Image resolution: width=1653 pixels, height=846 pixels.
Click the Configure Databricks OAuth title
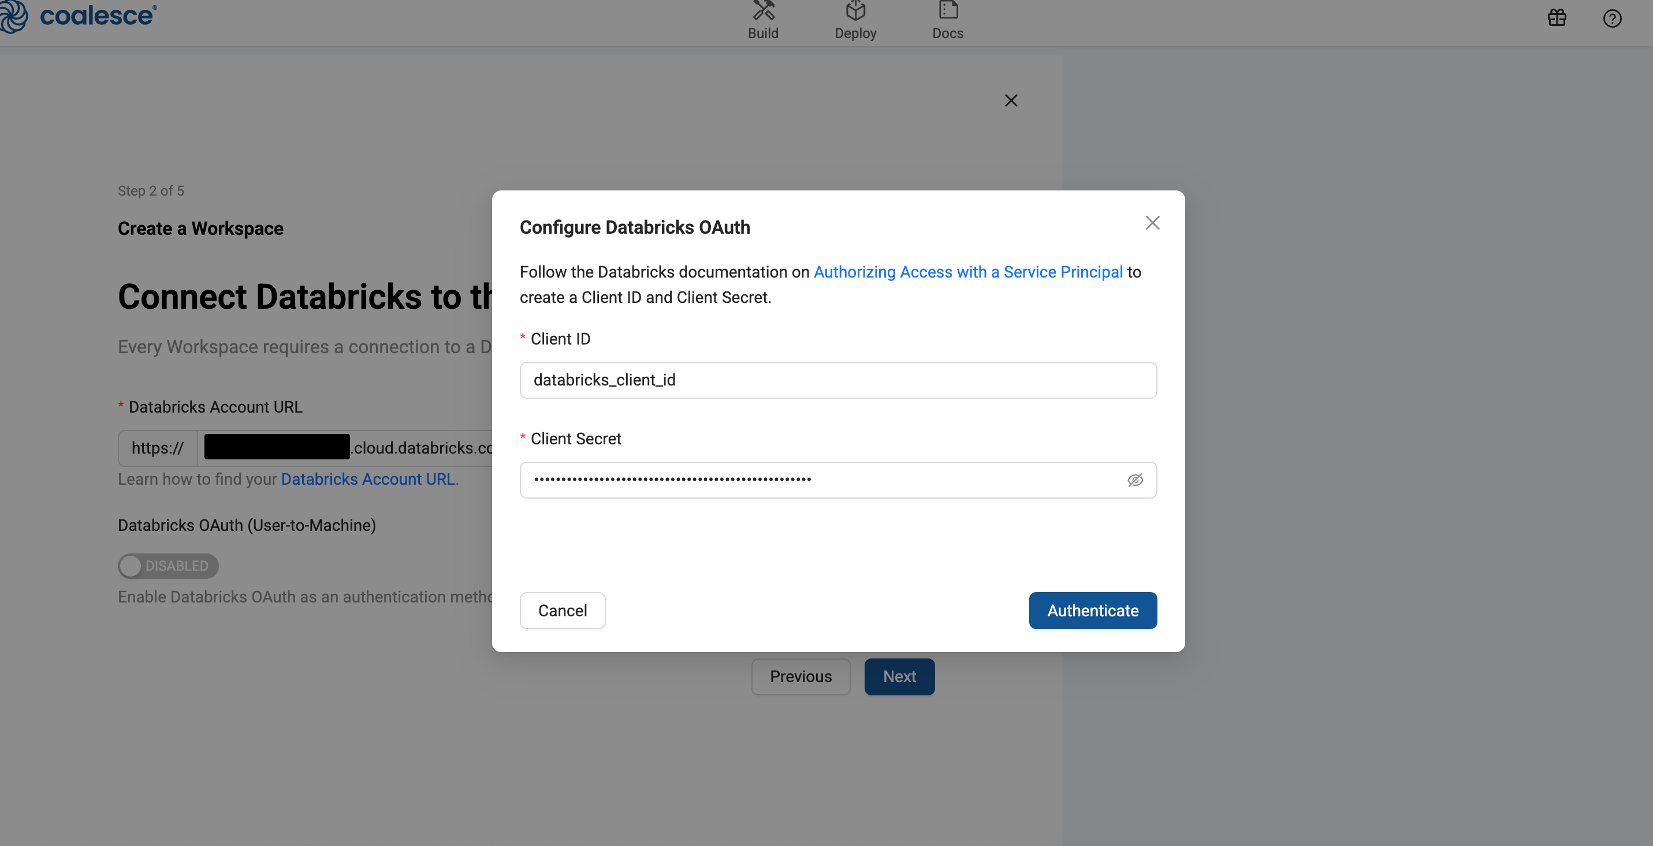coord(635,227)
